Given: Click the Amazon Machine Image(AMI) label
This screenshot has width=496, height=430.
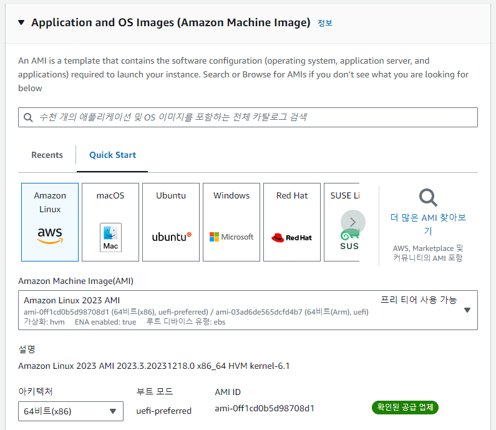Looking at the screenshot, I should pyautogui.click(x=75, y=281).
